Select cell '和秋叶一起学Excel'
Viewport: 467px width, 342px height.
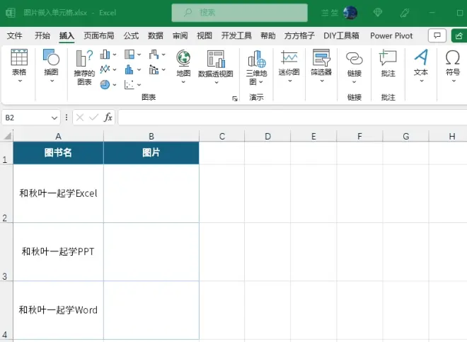click(58, 193)
